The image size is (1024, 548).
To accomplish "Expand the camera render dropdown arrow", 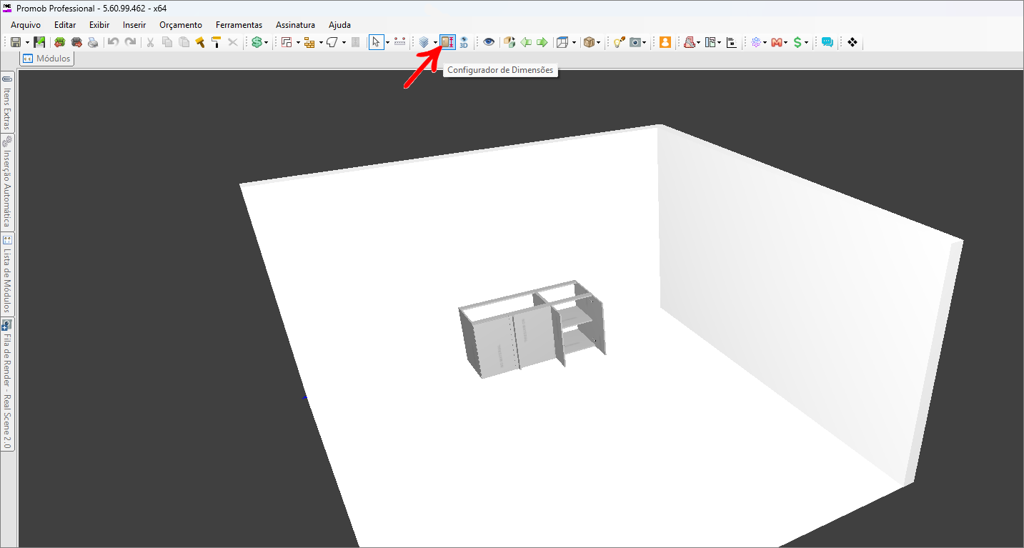I will 645,43.
